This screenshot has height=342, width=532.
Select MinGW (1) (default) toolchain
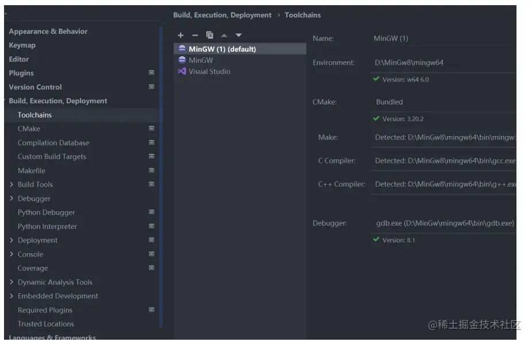240,49
